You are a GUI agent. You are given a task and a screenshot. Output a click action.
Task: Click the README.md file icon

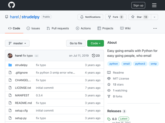tap(10, 103)
